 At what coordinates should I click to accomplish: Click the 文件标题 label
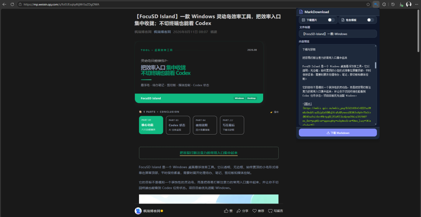305,27
